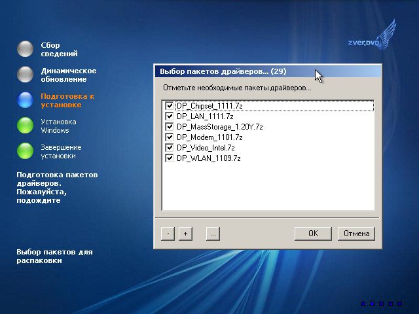Click the "Динамическое обновление" step label
The width and height of the screenshot is (419, 314).
(68, 75)
